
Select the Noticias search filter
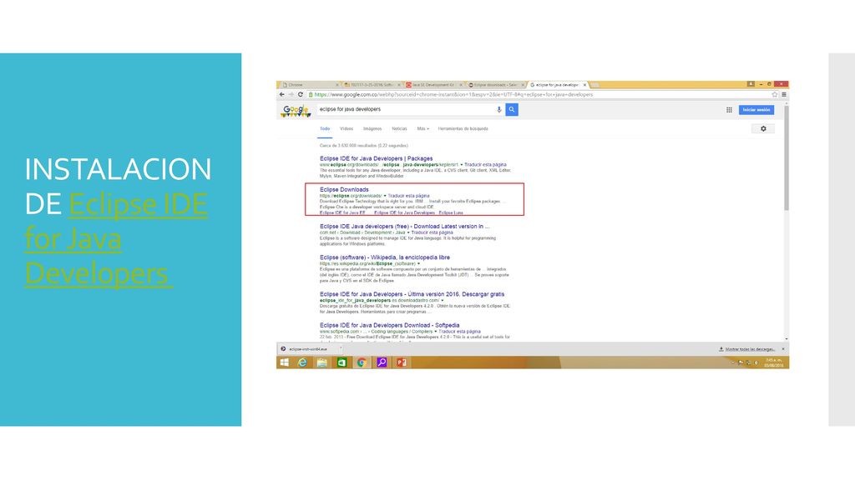(x=399, y=129)
